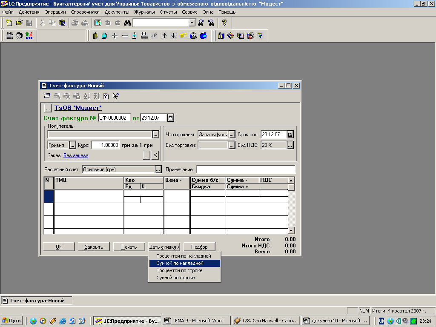
Task: Open the Расчетный счет selection button
Action: tap(158, 169)
